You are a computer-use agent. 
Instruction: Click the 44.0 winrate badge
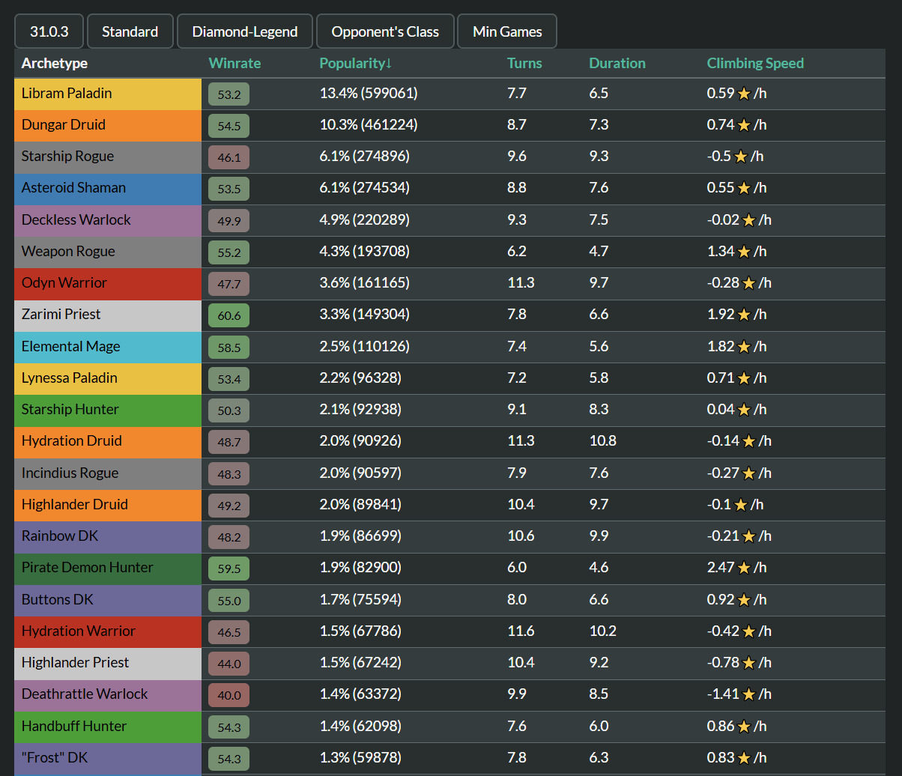(x=229, y=664)
